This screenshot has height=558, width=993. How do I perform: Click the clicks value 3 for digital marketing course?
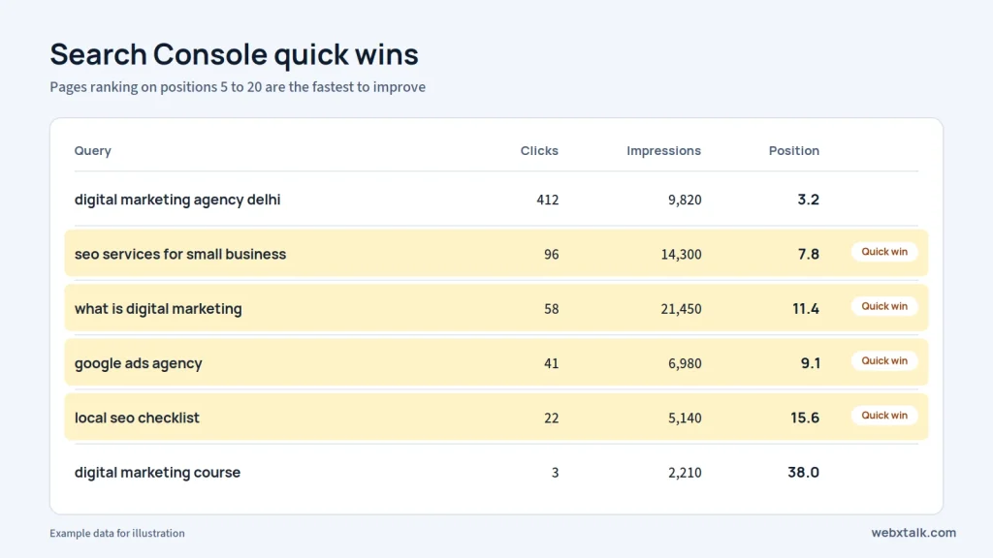click(x=556, y=473)
